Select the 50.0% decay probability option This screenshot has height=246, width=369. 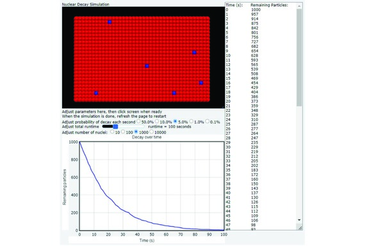coord(138,122)
